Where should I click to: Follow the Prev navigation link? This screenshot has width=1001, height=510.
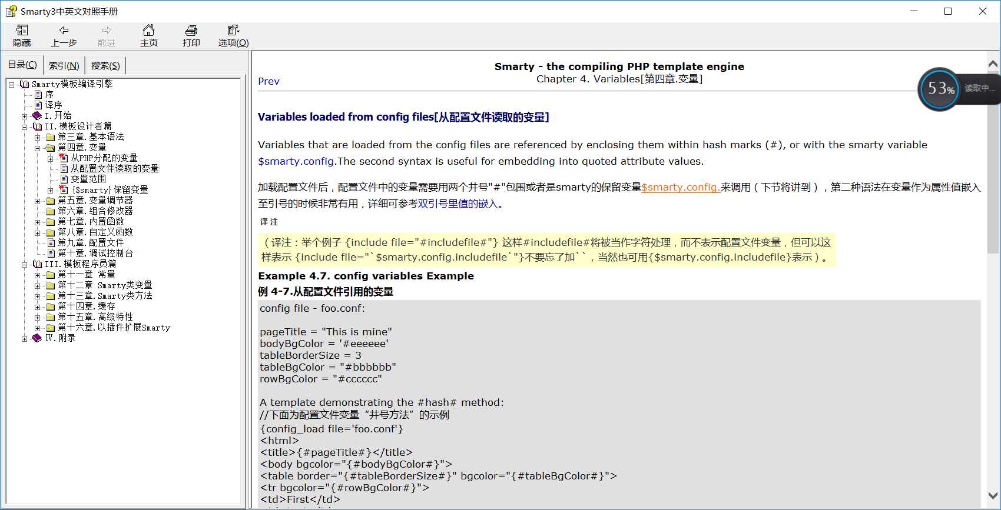(x=269, y=81)
